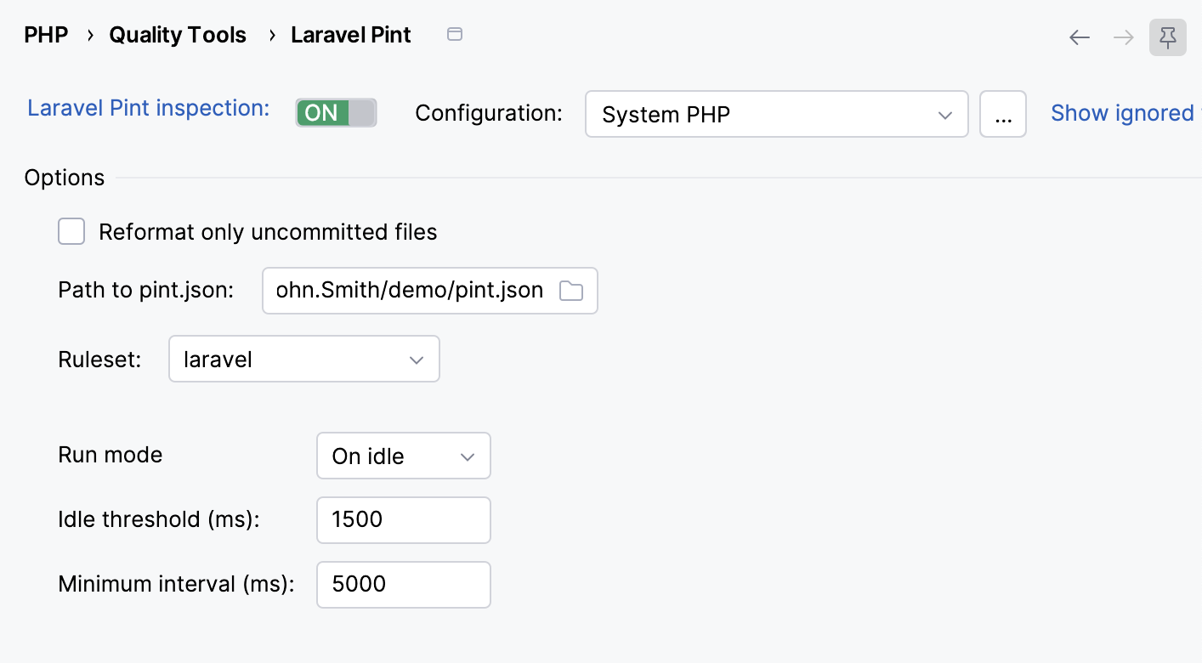Screen dimensions: 1202x663
Task: Click the Path to pint.json: label
Action: point(146,290)
